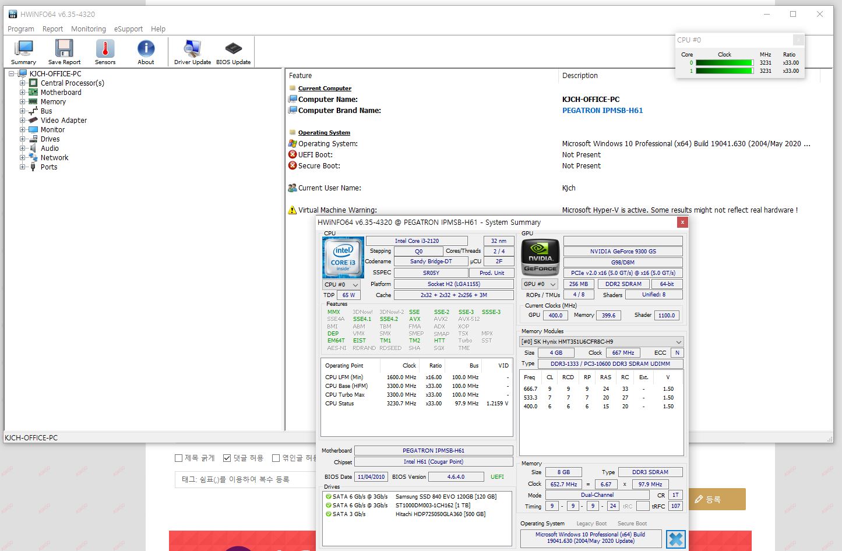The width and height of the screenshot is (842, 551).
Task: Click the ST1000DM003 drive entry
Action: pyautogui.click(x=432, y=506)
